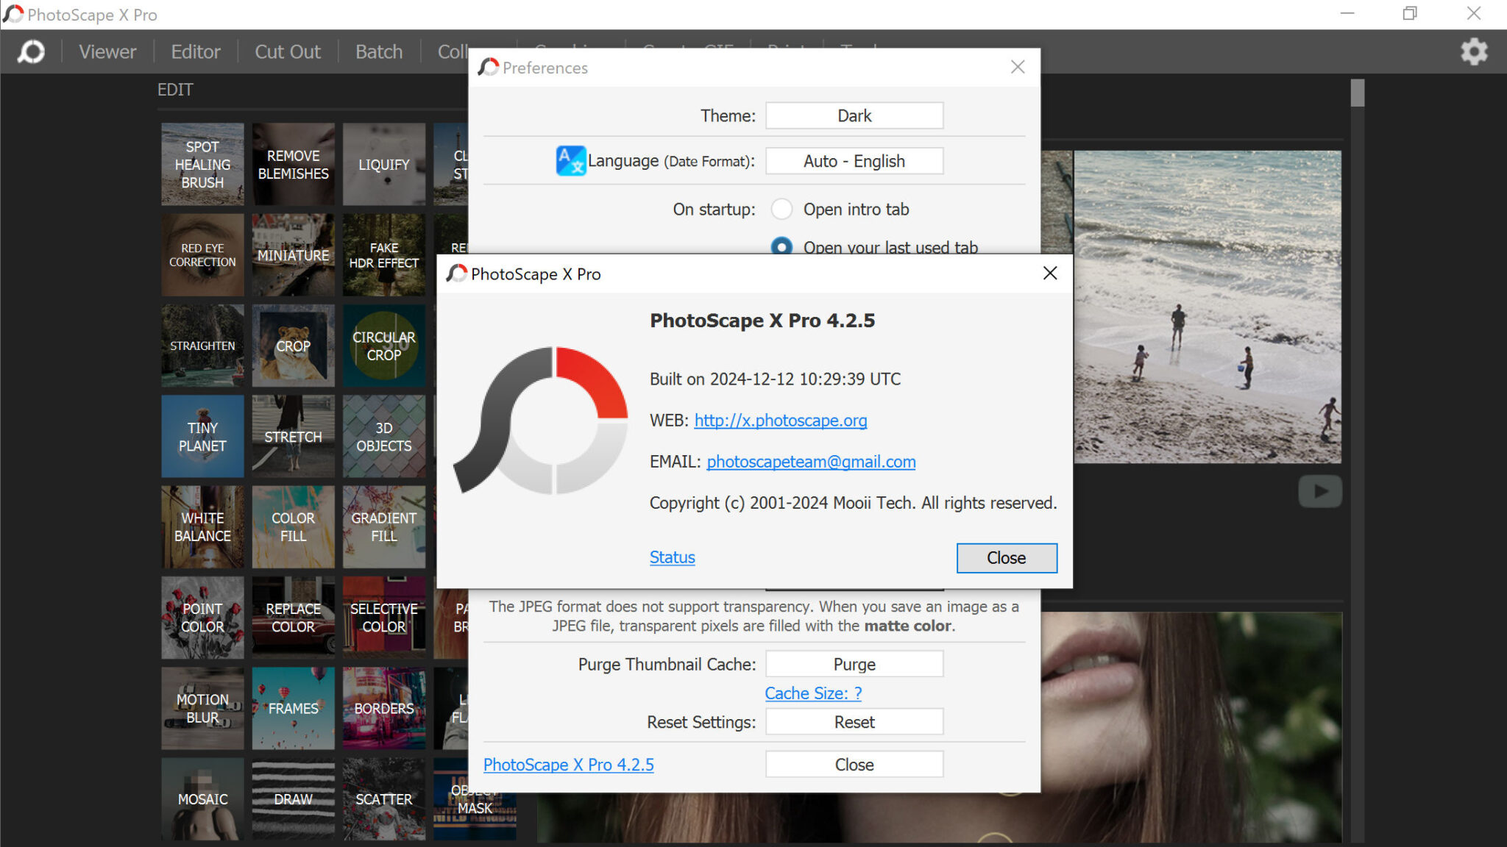This screenshot has width=1507, height=847.
Task: Change the Theme from Dark
Action: tap(854, 115)
